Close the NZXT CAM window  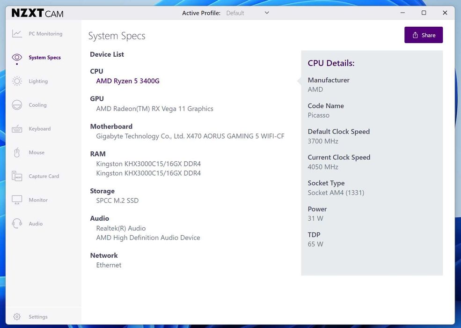click(445, 13)
